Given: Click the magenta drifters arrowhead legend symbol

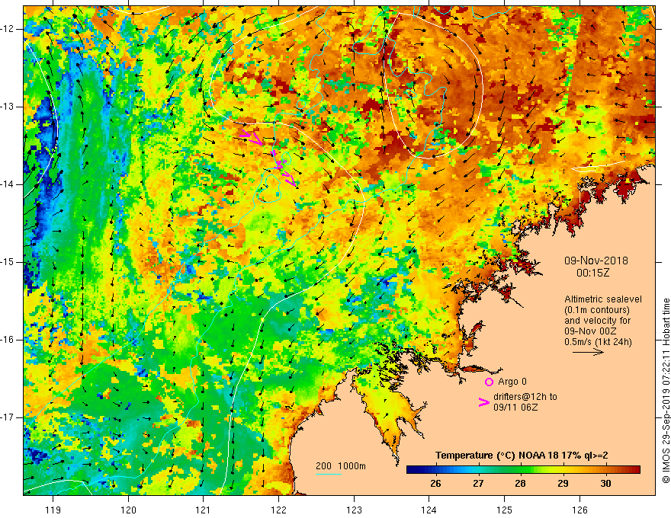Looking at the screenshot, I should pos(484,402).
